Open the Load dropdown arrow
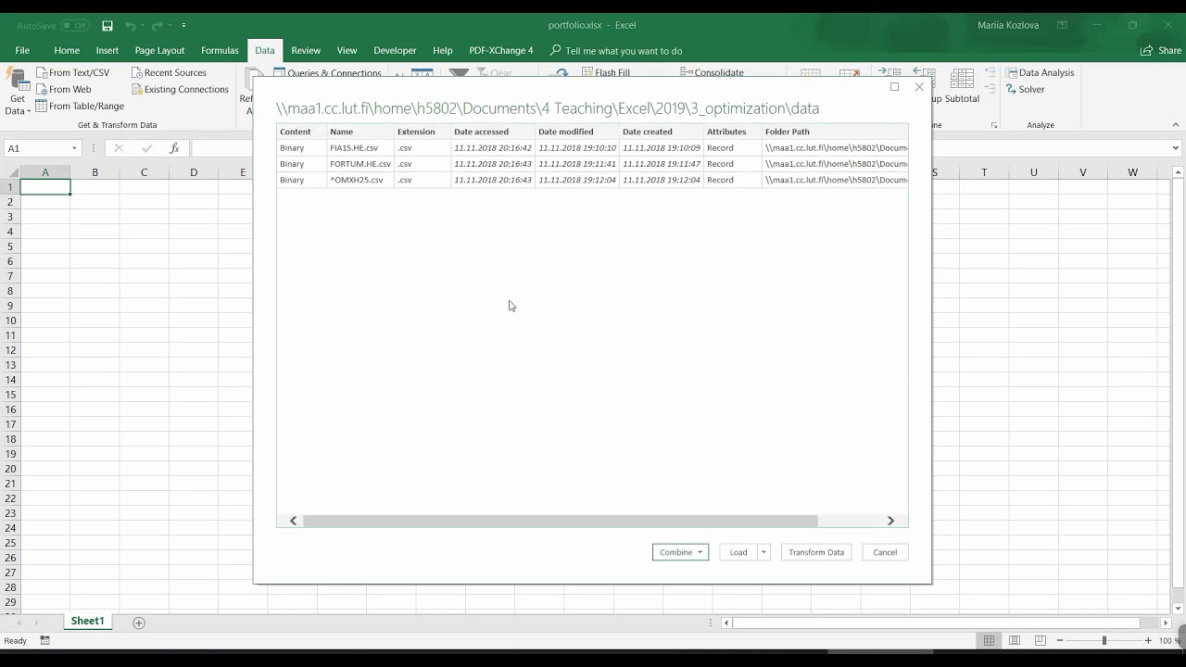The height and width of the screenshot is (667, 1186). click(x=763, y=552)
